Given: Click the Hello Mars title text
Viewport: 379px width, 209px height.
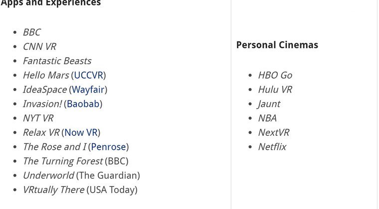Looking at the screenshot, I should pyautogui.click(x=46, y=75).
